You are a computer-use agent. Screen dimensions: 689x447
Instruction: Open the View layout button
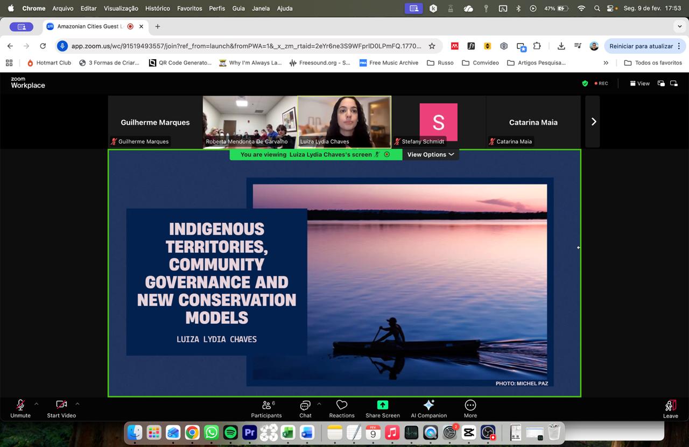(639, 83)
